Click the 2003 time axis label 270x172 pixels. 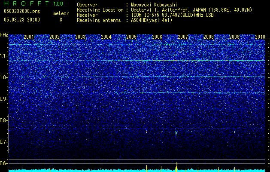(x=80, y=37)
